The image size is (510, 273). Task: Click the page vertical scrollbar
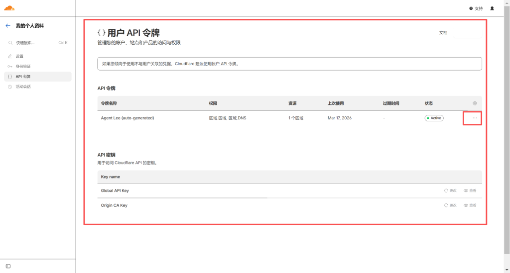(x=507, y=130)
